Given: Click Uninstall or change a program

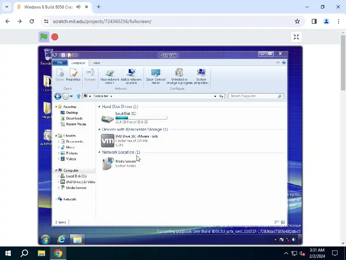Looking at the screenshot, I should [179, 77].
